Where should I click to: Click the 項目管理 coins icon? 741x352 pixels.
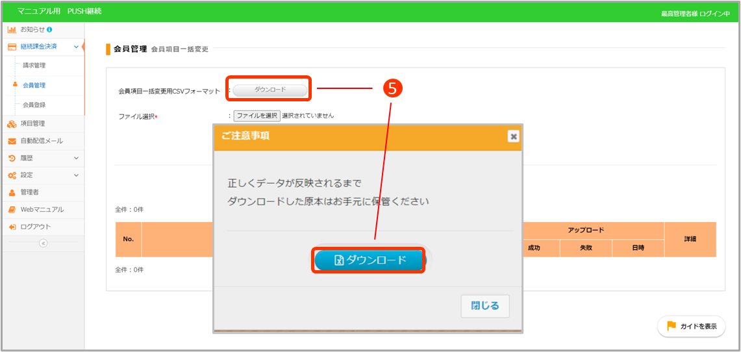tap(12, 124)
